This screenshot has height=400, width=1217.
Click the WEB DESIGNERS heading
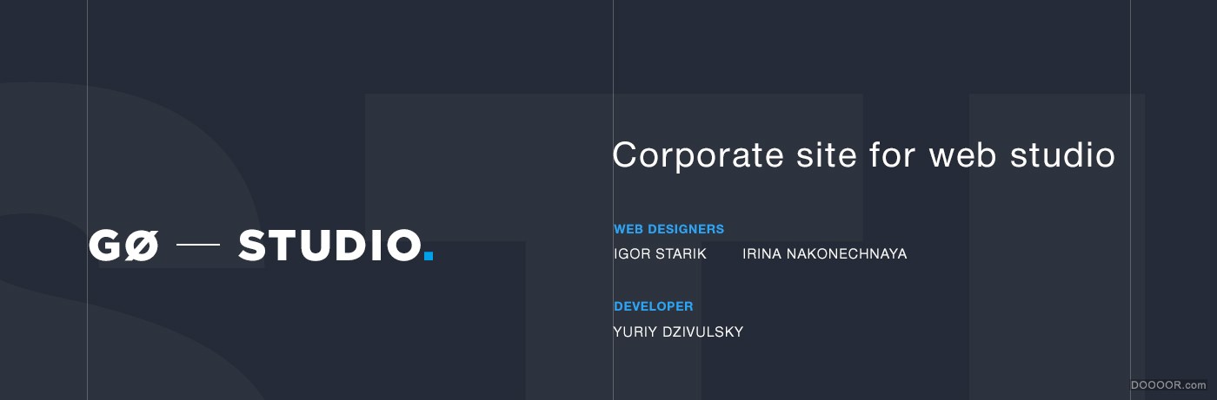pos(668,229)
